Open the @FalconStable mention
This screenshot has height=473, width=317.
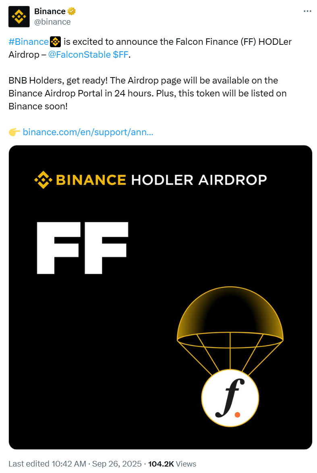point(78,55)
